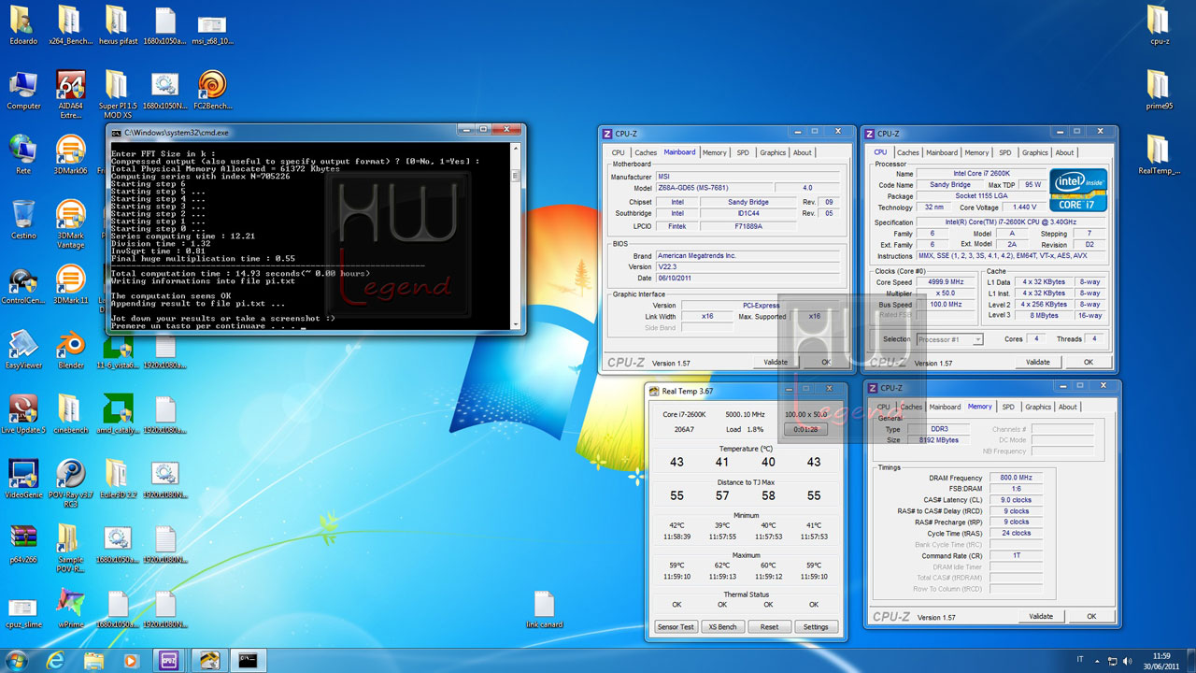The height and width of the screenshot is (673, 1196).
Task: Select the link canard file icon
Action: (545, 610)
